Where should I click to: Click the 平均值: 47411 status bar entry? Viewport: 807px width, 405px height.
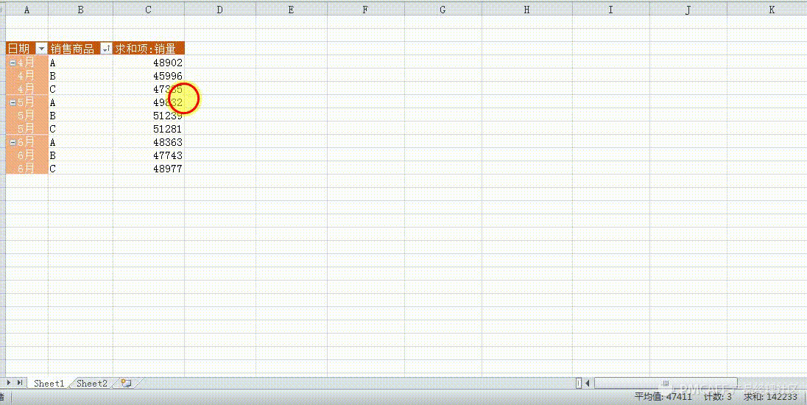(663, 396)
